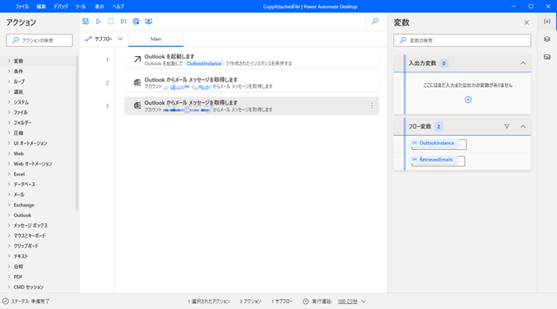Switch to the Main subflow tab

(156, 39)
